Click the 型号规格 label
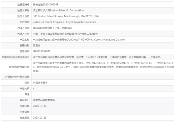This screenshot has height=124, width=175. (24, 52)
